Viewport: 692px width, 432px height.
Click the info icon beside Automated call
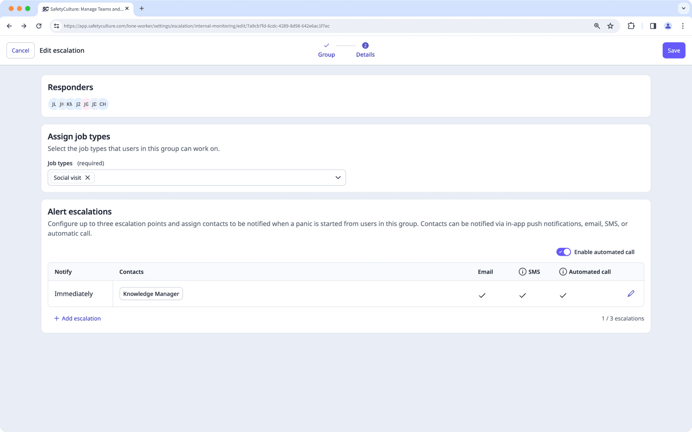click(562, 271)
